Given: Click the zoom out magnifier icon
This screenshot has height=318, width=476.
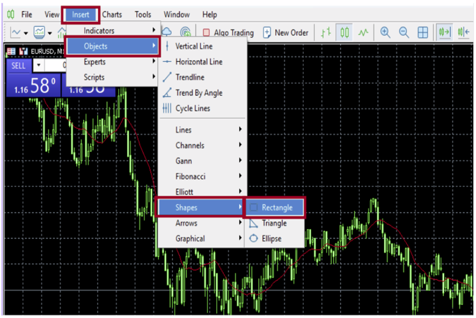Looking at the screenshot, I should point(404,32).
